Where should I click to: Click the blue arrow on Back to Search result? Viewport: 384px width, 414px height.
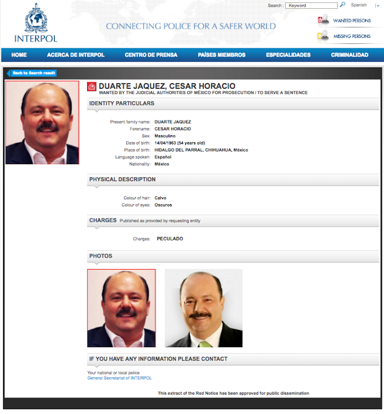pos(9,73)
